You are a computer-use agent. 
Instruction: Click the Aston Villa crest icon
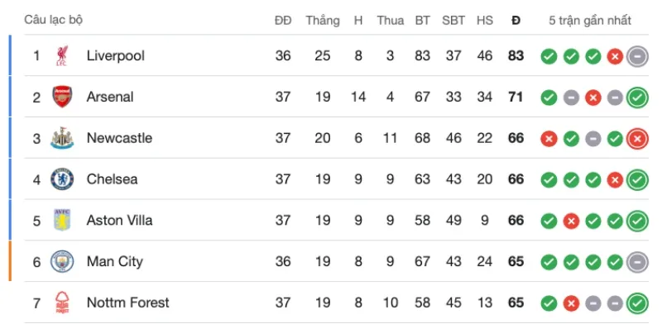[x=62, y=220]
